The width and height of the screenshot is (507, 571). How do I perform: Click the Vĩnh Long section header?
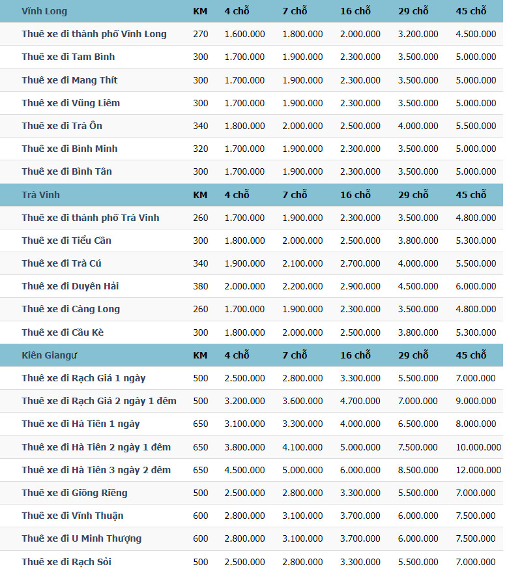point(44,11)
